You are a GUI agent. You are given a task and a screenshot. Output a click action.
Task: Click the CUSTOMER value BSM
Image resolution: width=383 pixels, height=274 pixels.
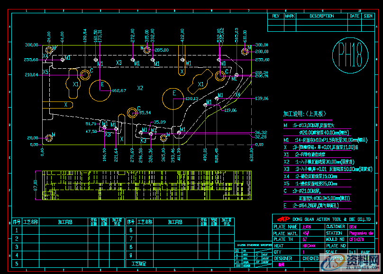pyautogui.click(x=351, y=227)
